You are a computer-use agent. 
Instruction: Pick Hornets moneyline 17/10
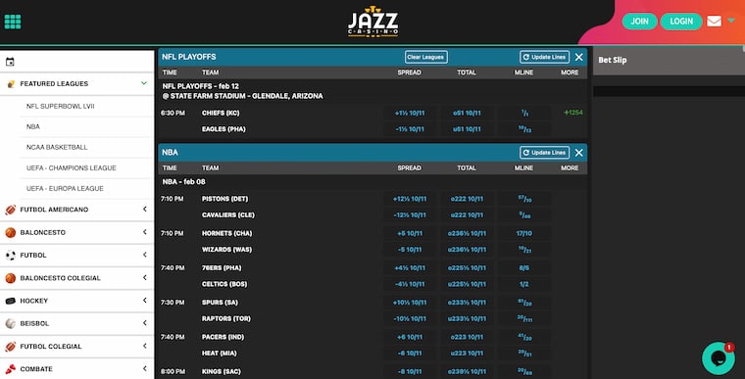(x=524, y=234)
